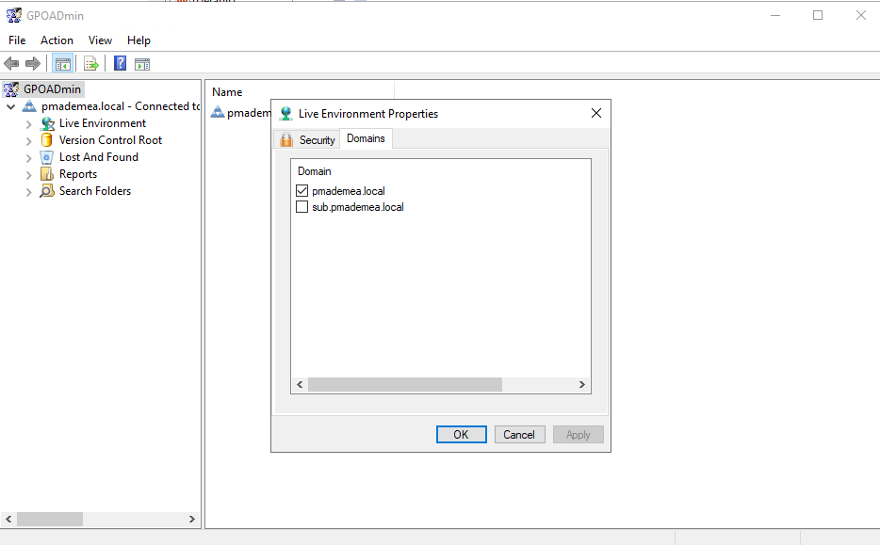The width and height of the screenshot is (880, 545).
Task: Toggle the show/hide console tree icon
Action: point(63,64)
